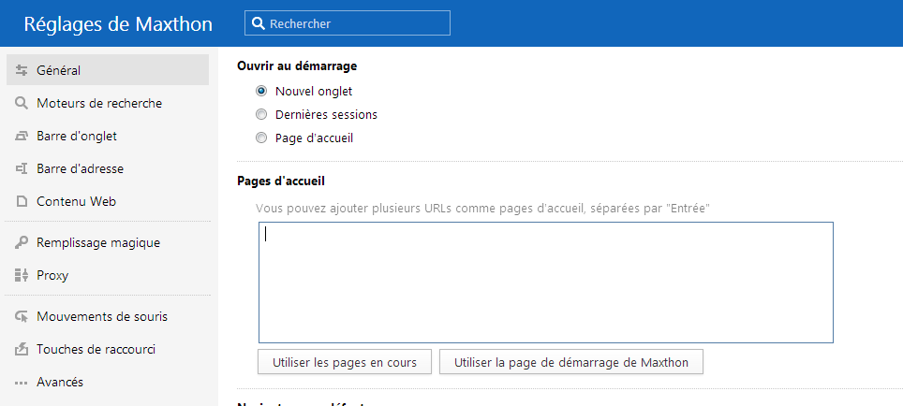Click the Contenu Web page icon
The image size is (903, 406).
tap(22, 201)
